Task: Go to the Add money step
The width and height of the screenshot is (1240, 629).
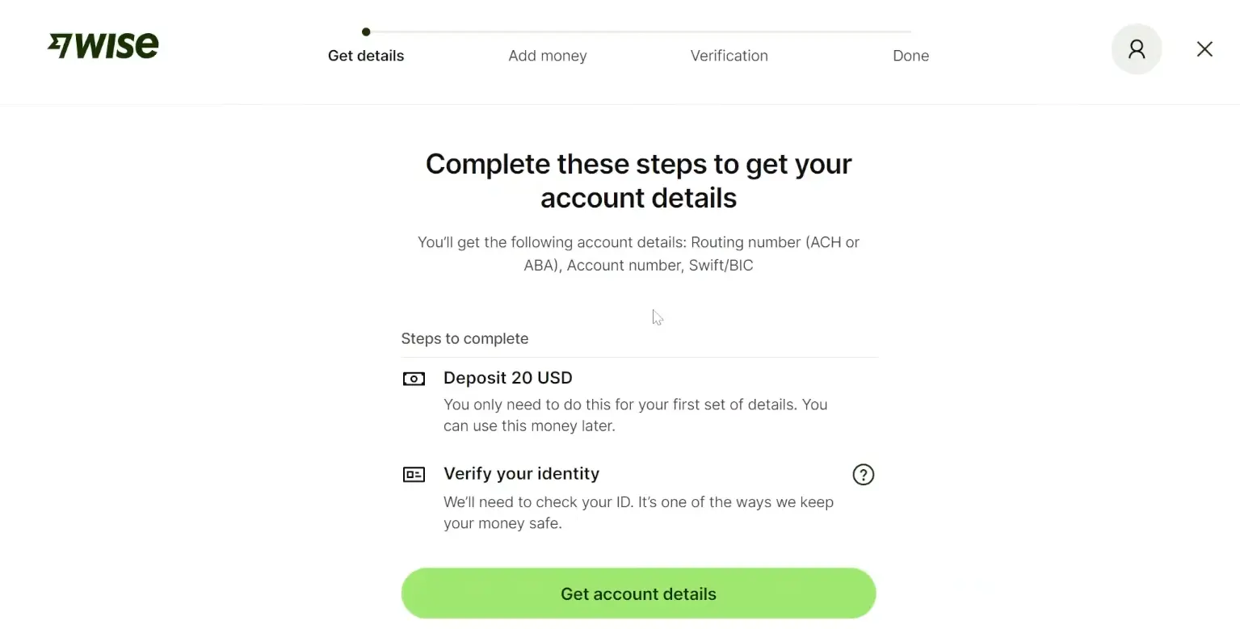Action: [x=547, y=56]
